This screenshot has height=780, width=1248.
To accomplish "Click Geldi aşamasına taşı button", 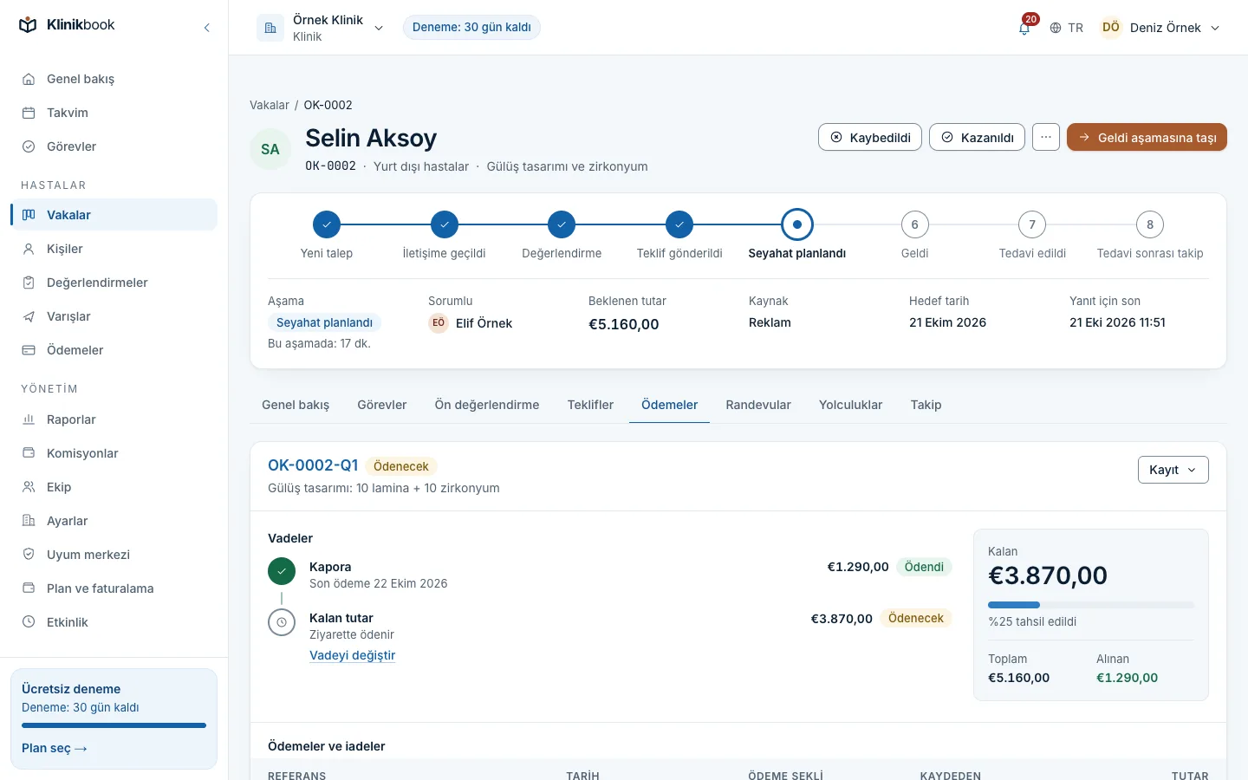I will 1147,137.
